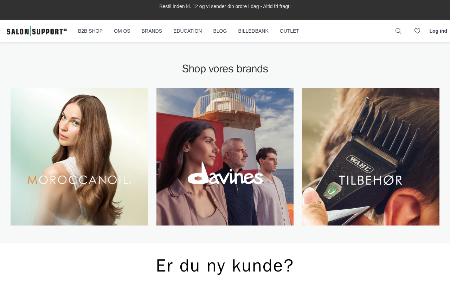Open the B2B SHOP menu
The width and height of the screenshot is (450, 281).
90,31
